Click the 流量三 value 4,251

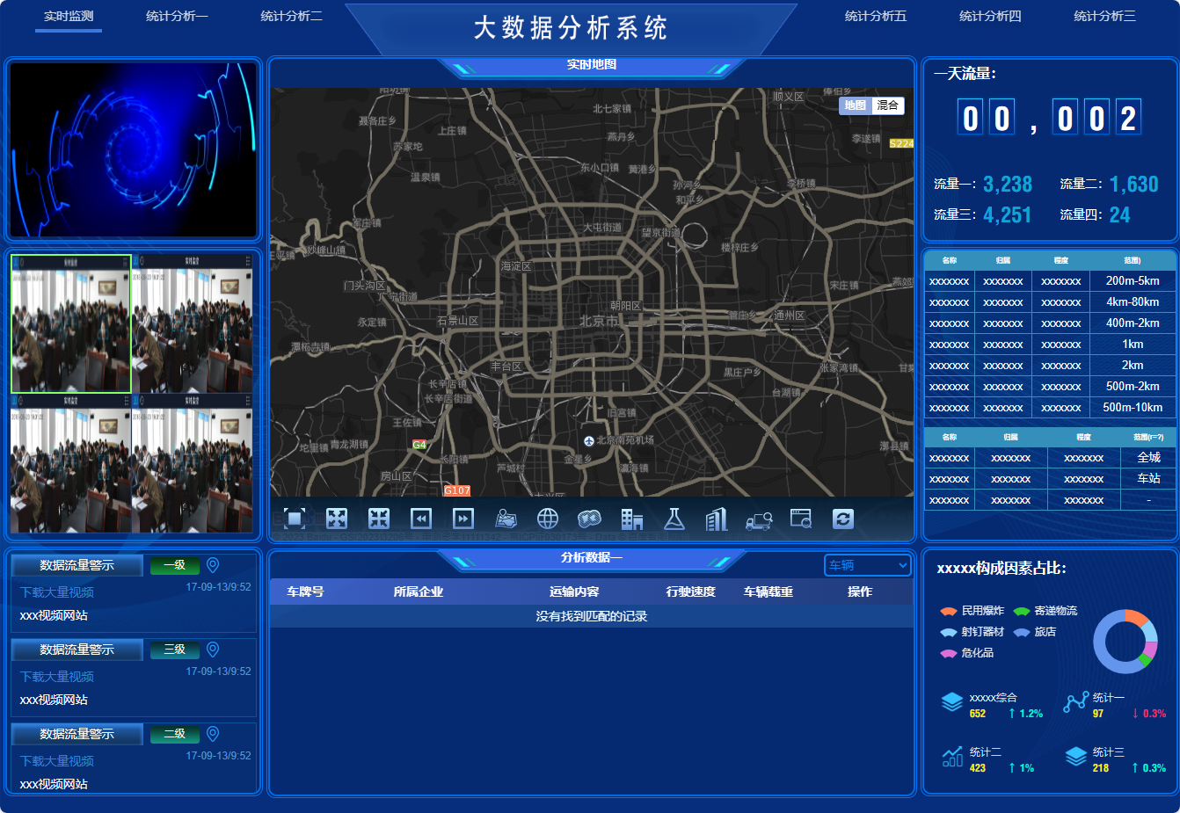point(1008,215)
